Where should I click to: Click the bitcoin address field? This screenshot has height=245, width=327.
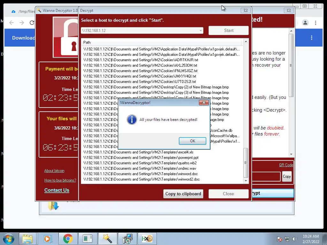tap(266, 176)
